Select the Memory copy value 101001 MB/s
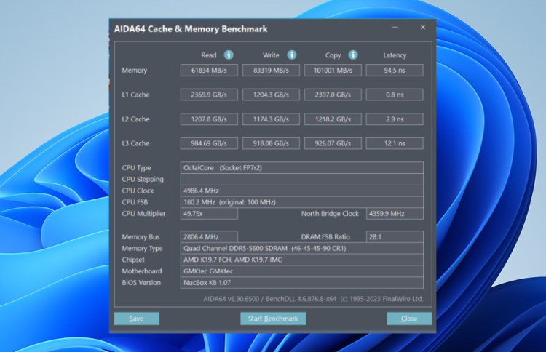The image size is (546, 352). coord(333,71)
